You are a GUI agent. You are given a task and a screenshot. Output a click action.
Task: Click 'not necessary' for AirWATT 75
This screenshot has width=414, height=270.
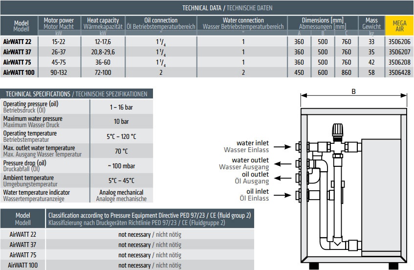134,255
